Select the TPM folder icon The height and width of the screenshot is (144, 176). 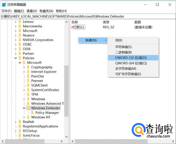pyautogui.click(x=28, y=94)
